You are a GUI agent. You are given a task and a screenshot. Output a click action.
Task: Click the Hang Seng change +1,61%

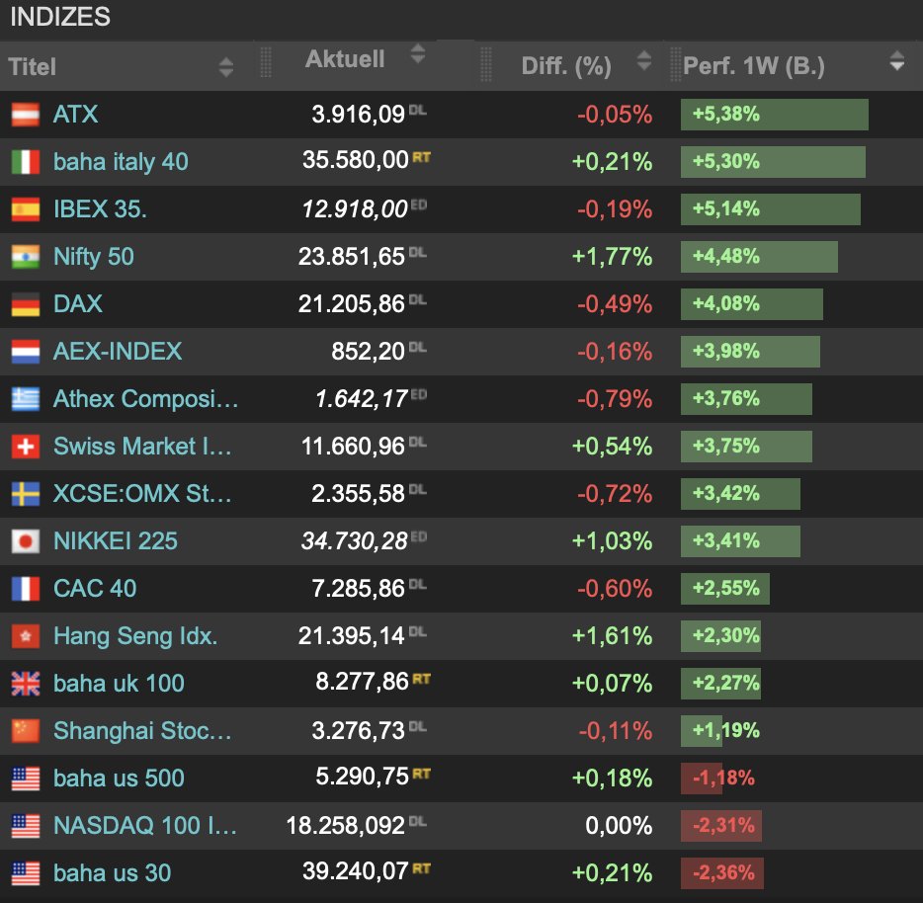point(612,635)
